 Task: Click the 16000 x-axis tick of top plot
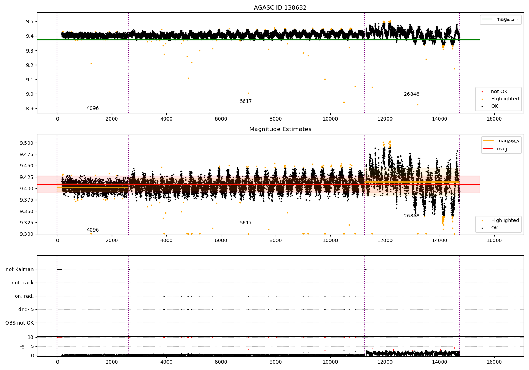(494, 119)
